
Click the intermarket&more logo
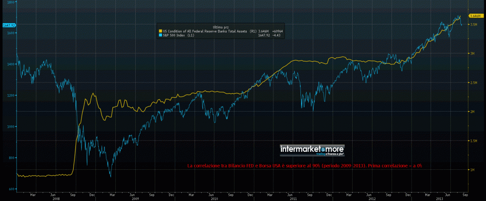pos(312,149)
